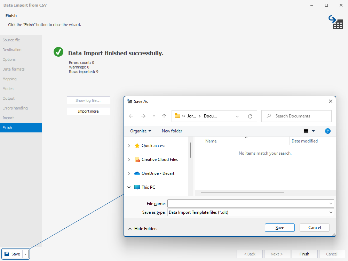This screenshot has width=348, height=261.
Task: Close the Save As dialog
Action: pyautogui.click(x=331, y=101)
